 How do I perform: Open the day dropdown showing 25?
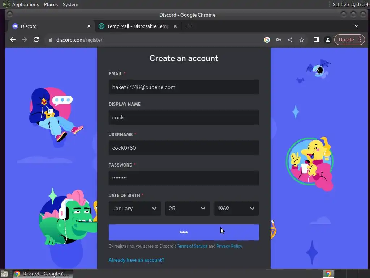[x=188, y=208]
